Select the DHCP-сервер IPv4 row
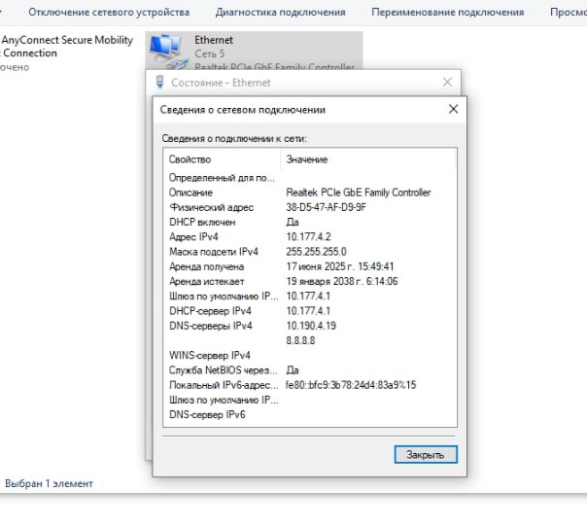The image size is (587, 525). coord(310,311)
